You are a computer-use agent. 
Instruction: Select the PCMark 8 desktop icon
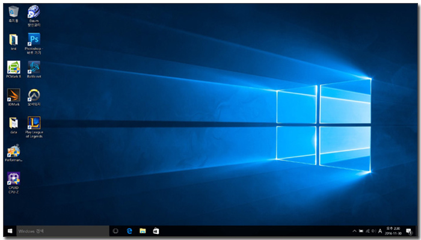click(x=13, y=69)
